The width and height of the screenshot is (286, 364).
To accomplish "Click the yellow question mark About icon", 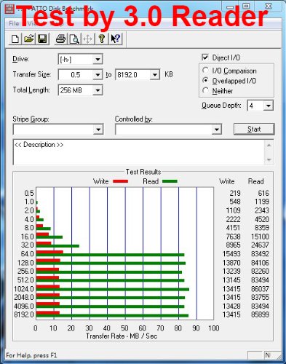I will [102, 39].
